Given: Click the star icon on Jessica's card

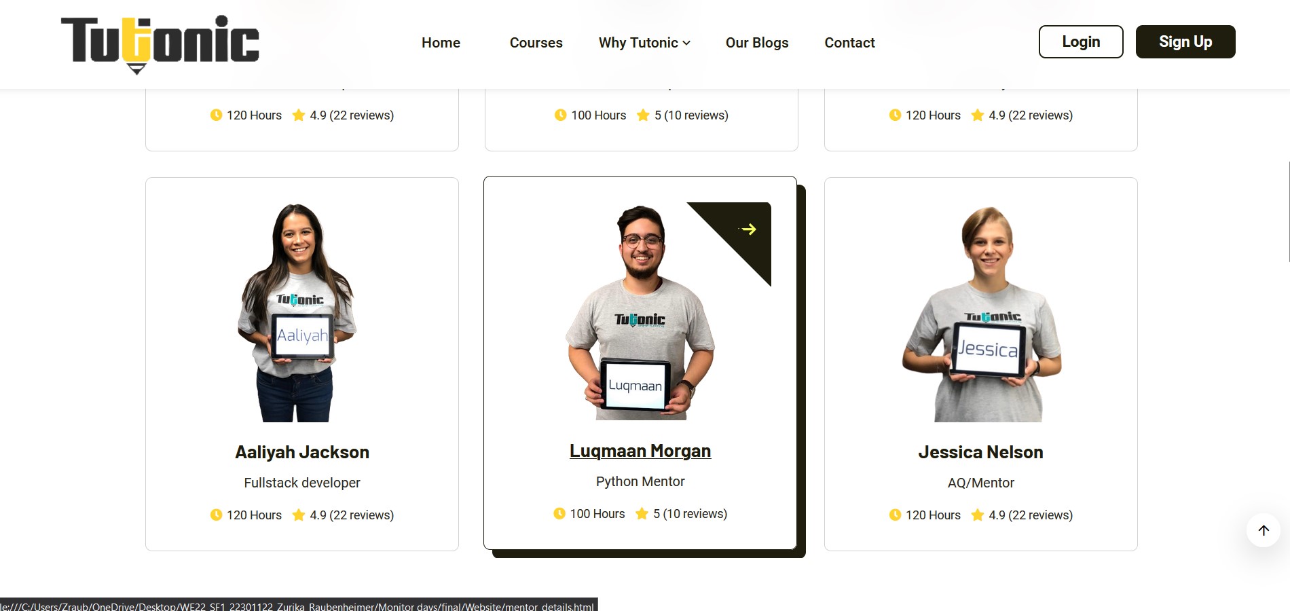Looking at the screenshot, I should click(x=977, y=515).
